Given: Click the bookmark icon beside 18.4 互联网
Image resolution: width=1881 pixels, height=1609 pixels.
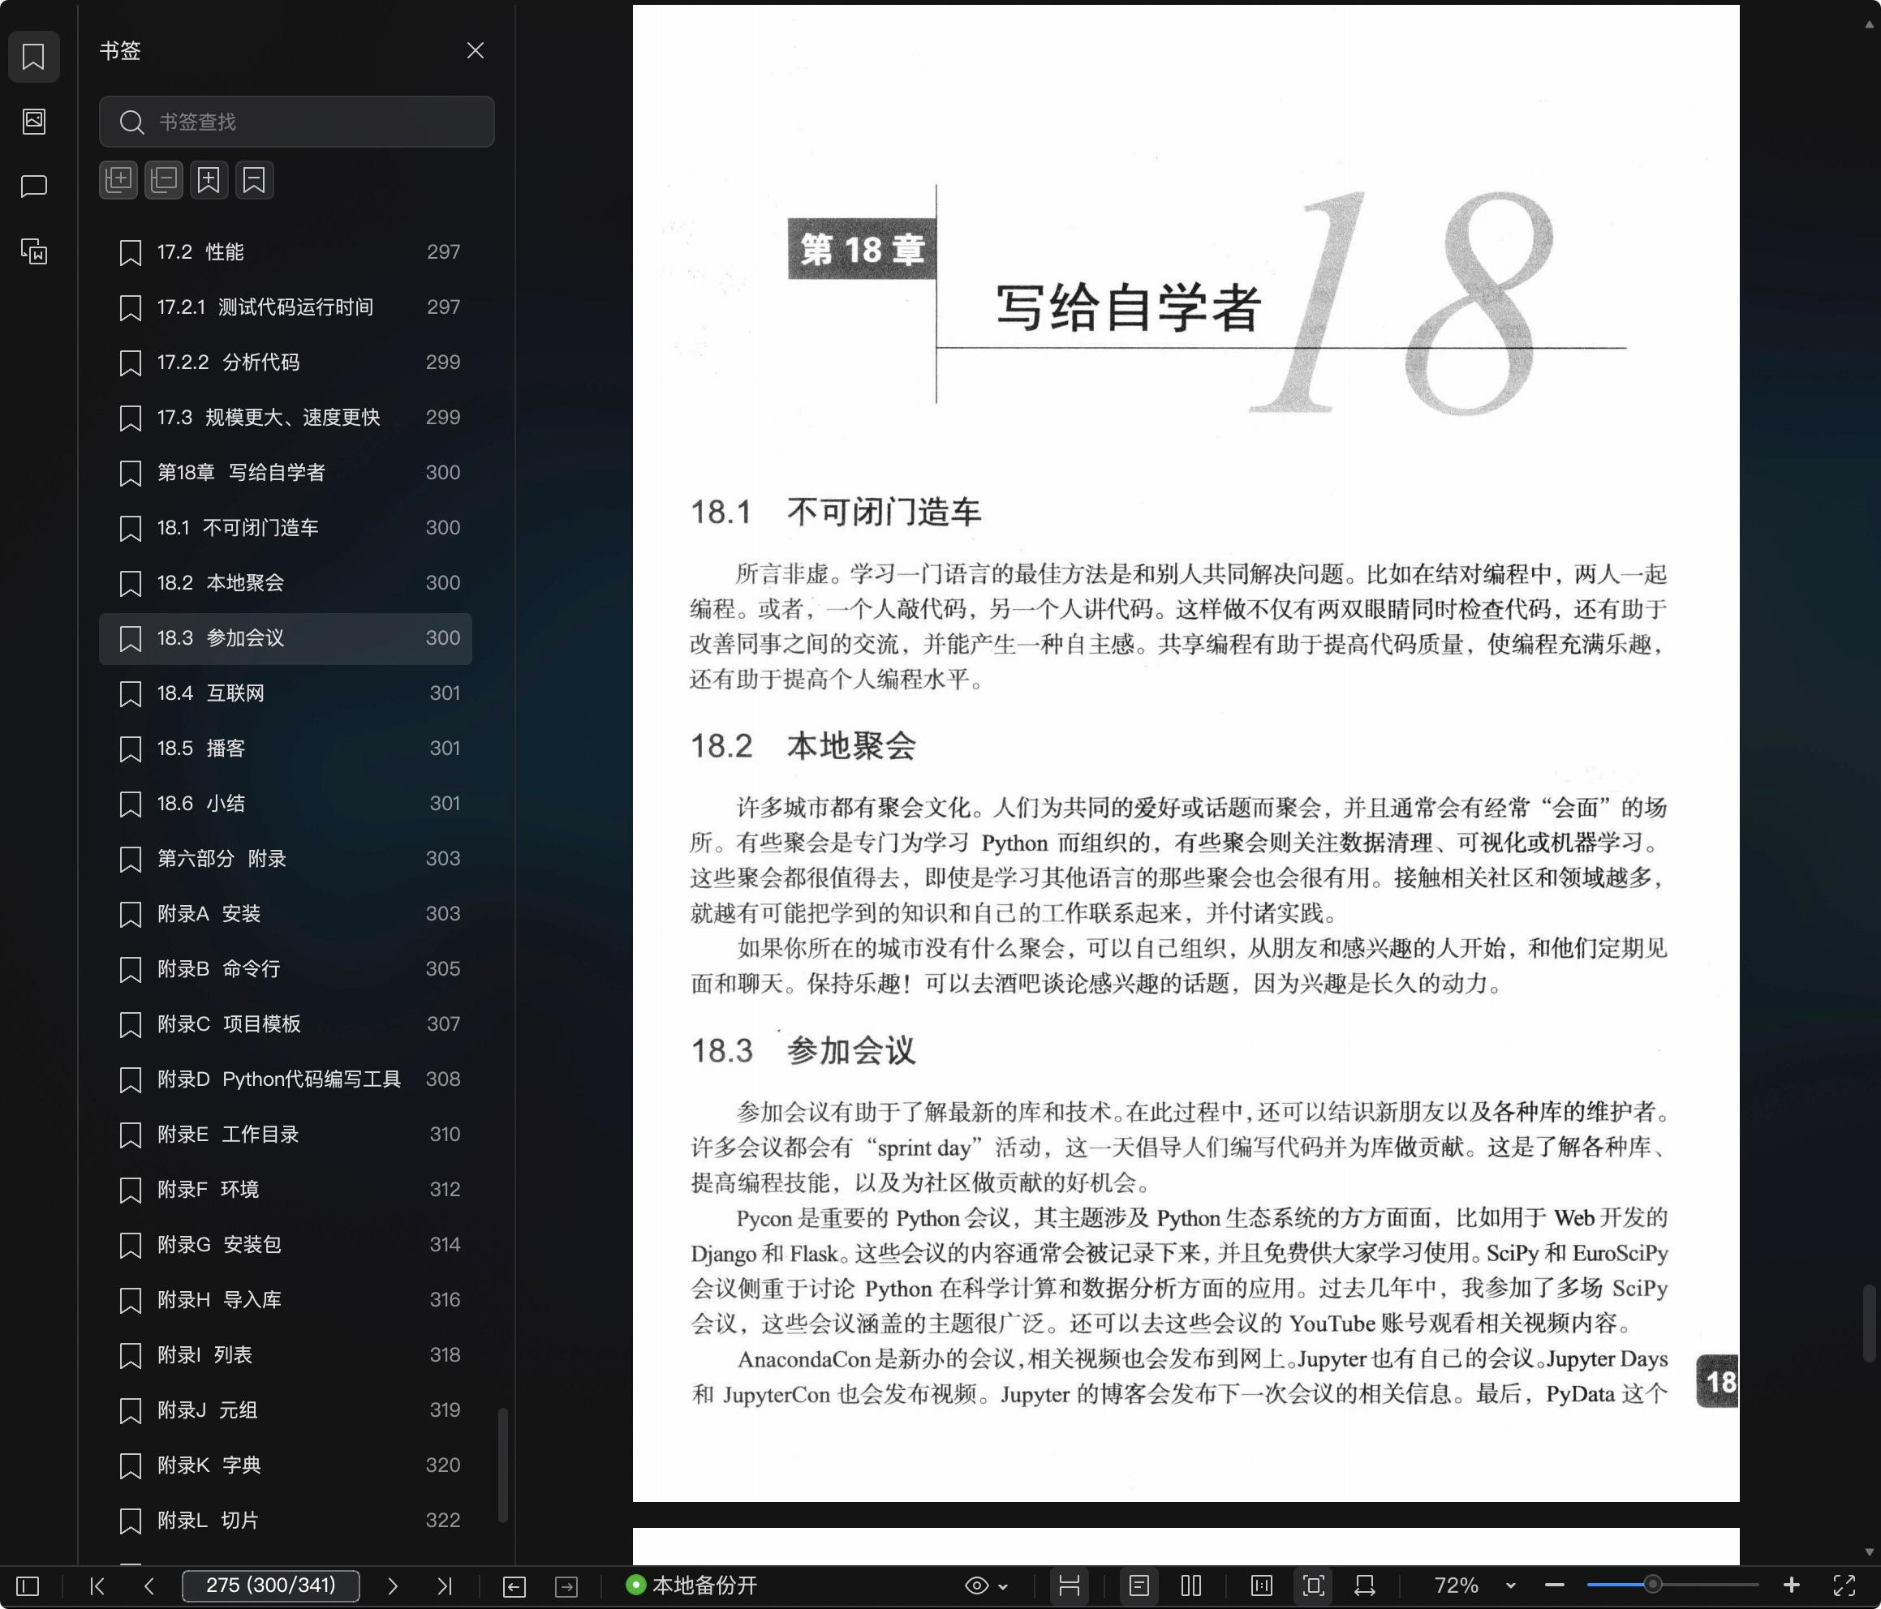Looking at the screenshot, I should click(x=130, y=694).
